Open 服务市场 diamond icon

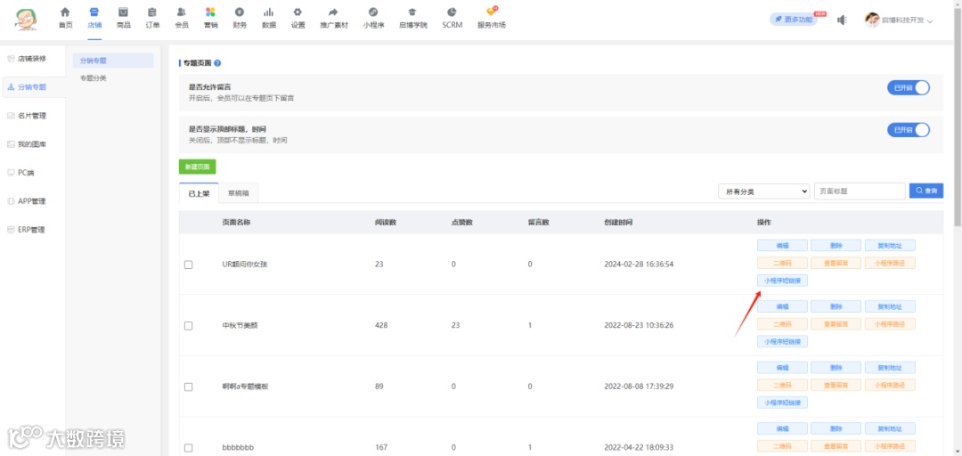coord(492,12)
